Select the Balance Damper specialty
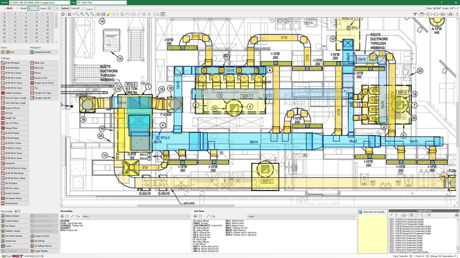Screen dimensions: 460x258 (15, 216)
